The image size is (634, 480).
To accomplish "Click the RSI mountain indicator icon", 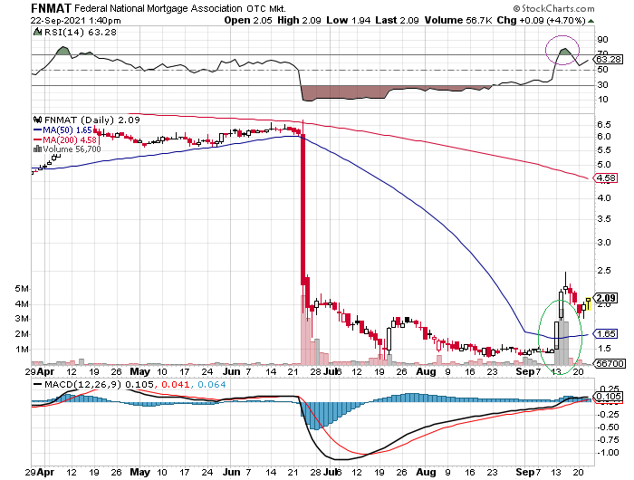I will 37,32.
